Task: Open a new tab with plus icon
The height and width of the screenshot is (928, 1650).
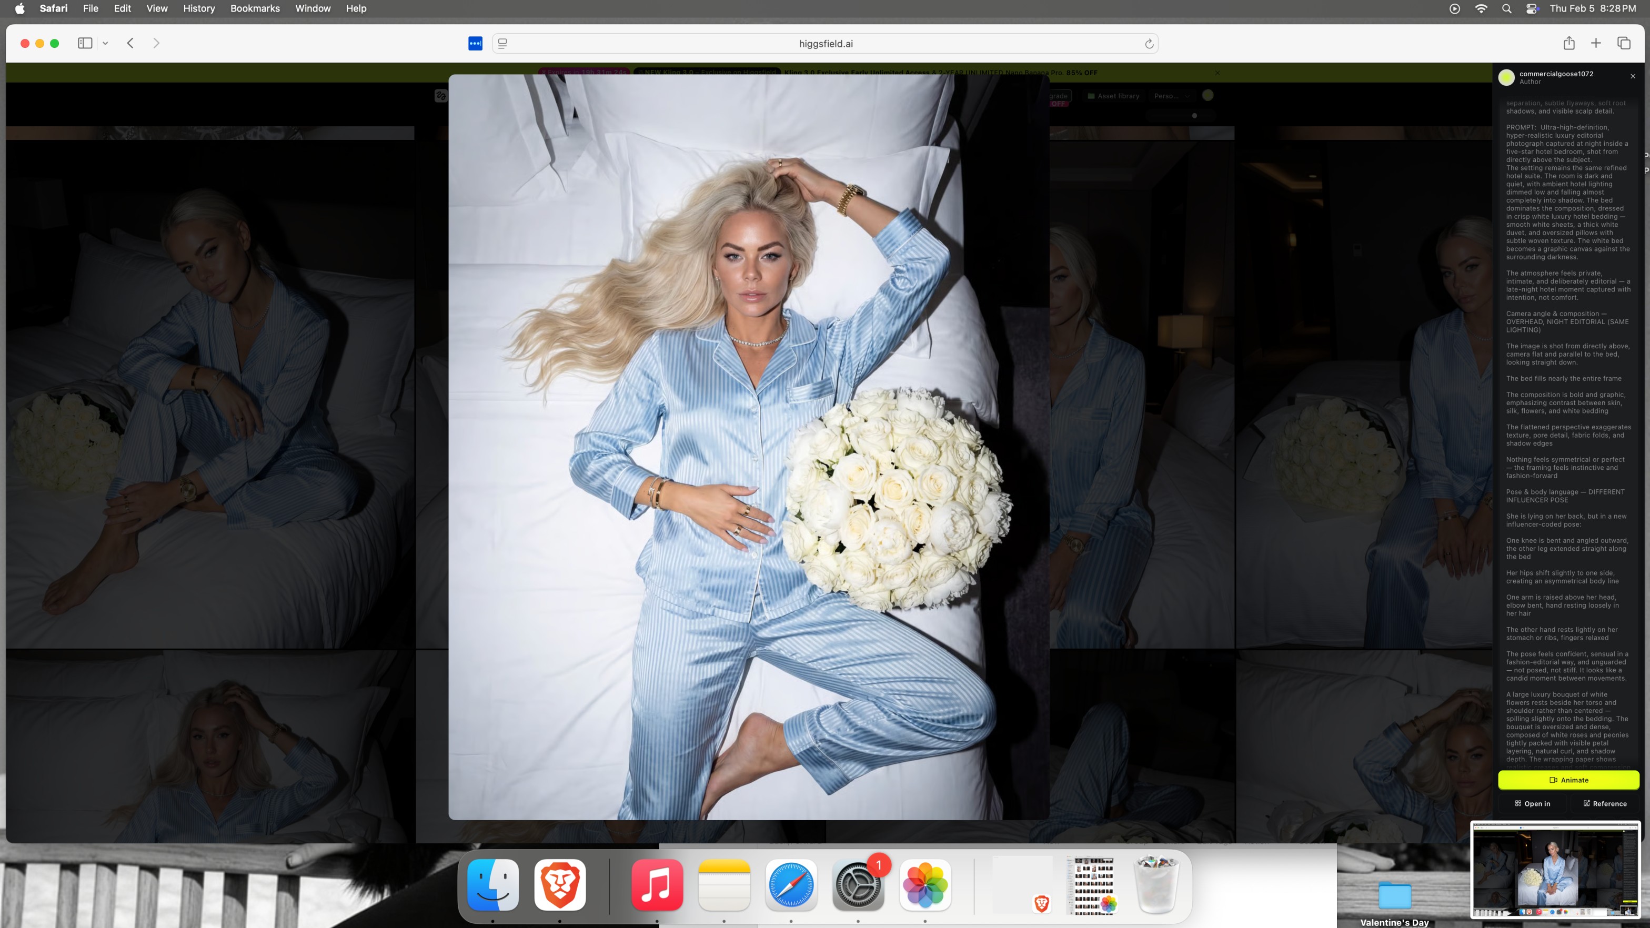Action: 1596,43
